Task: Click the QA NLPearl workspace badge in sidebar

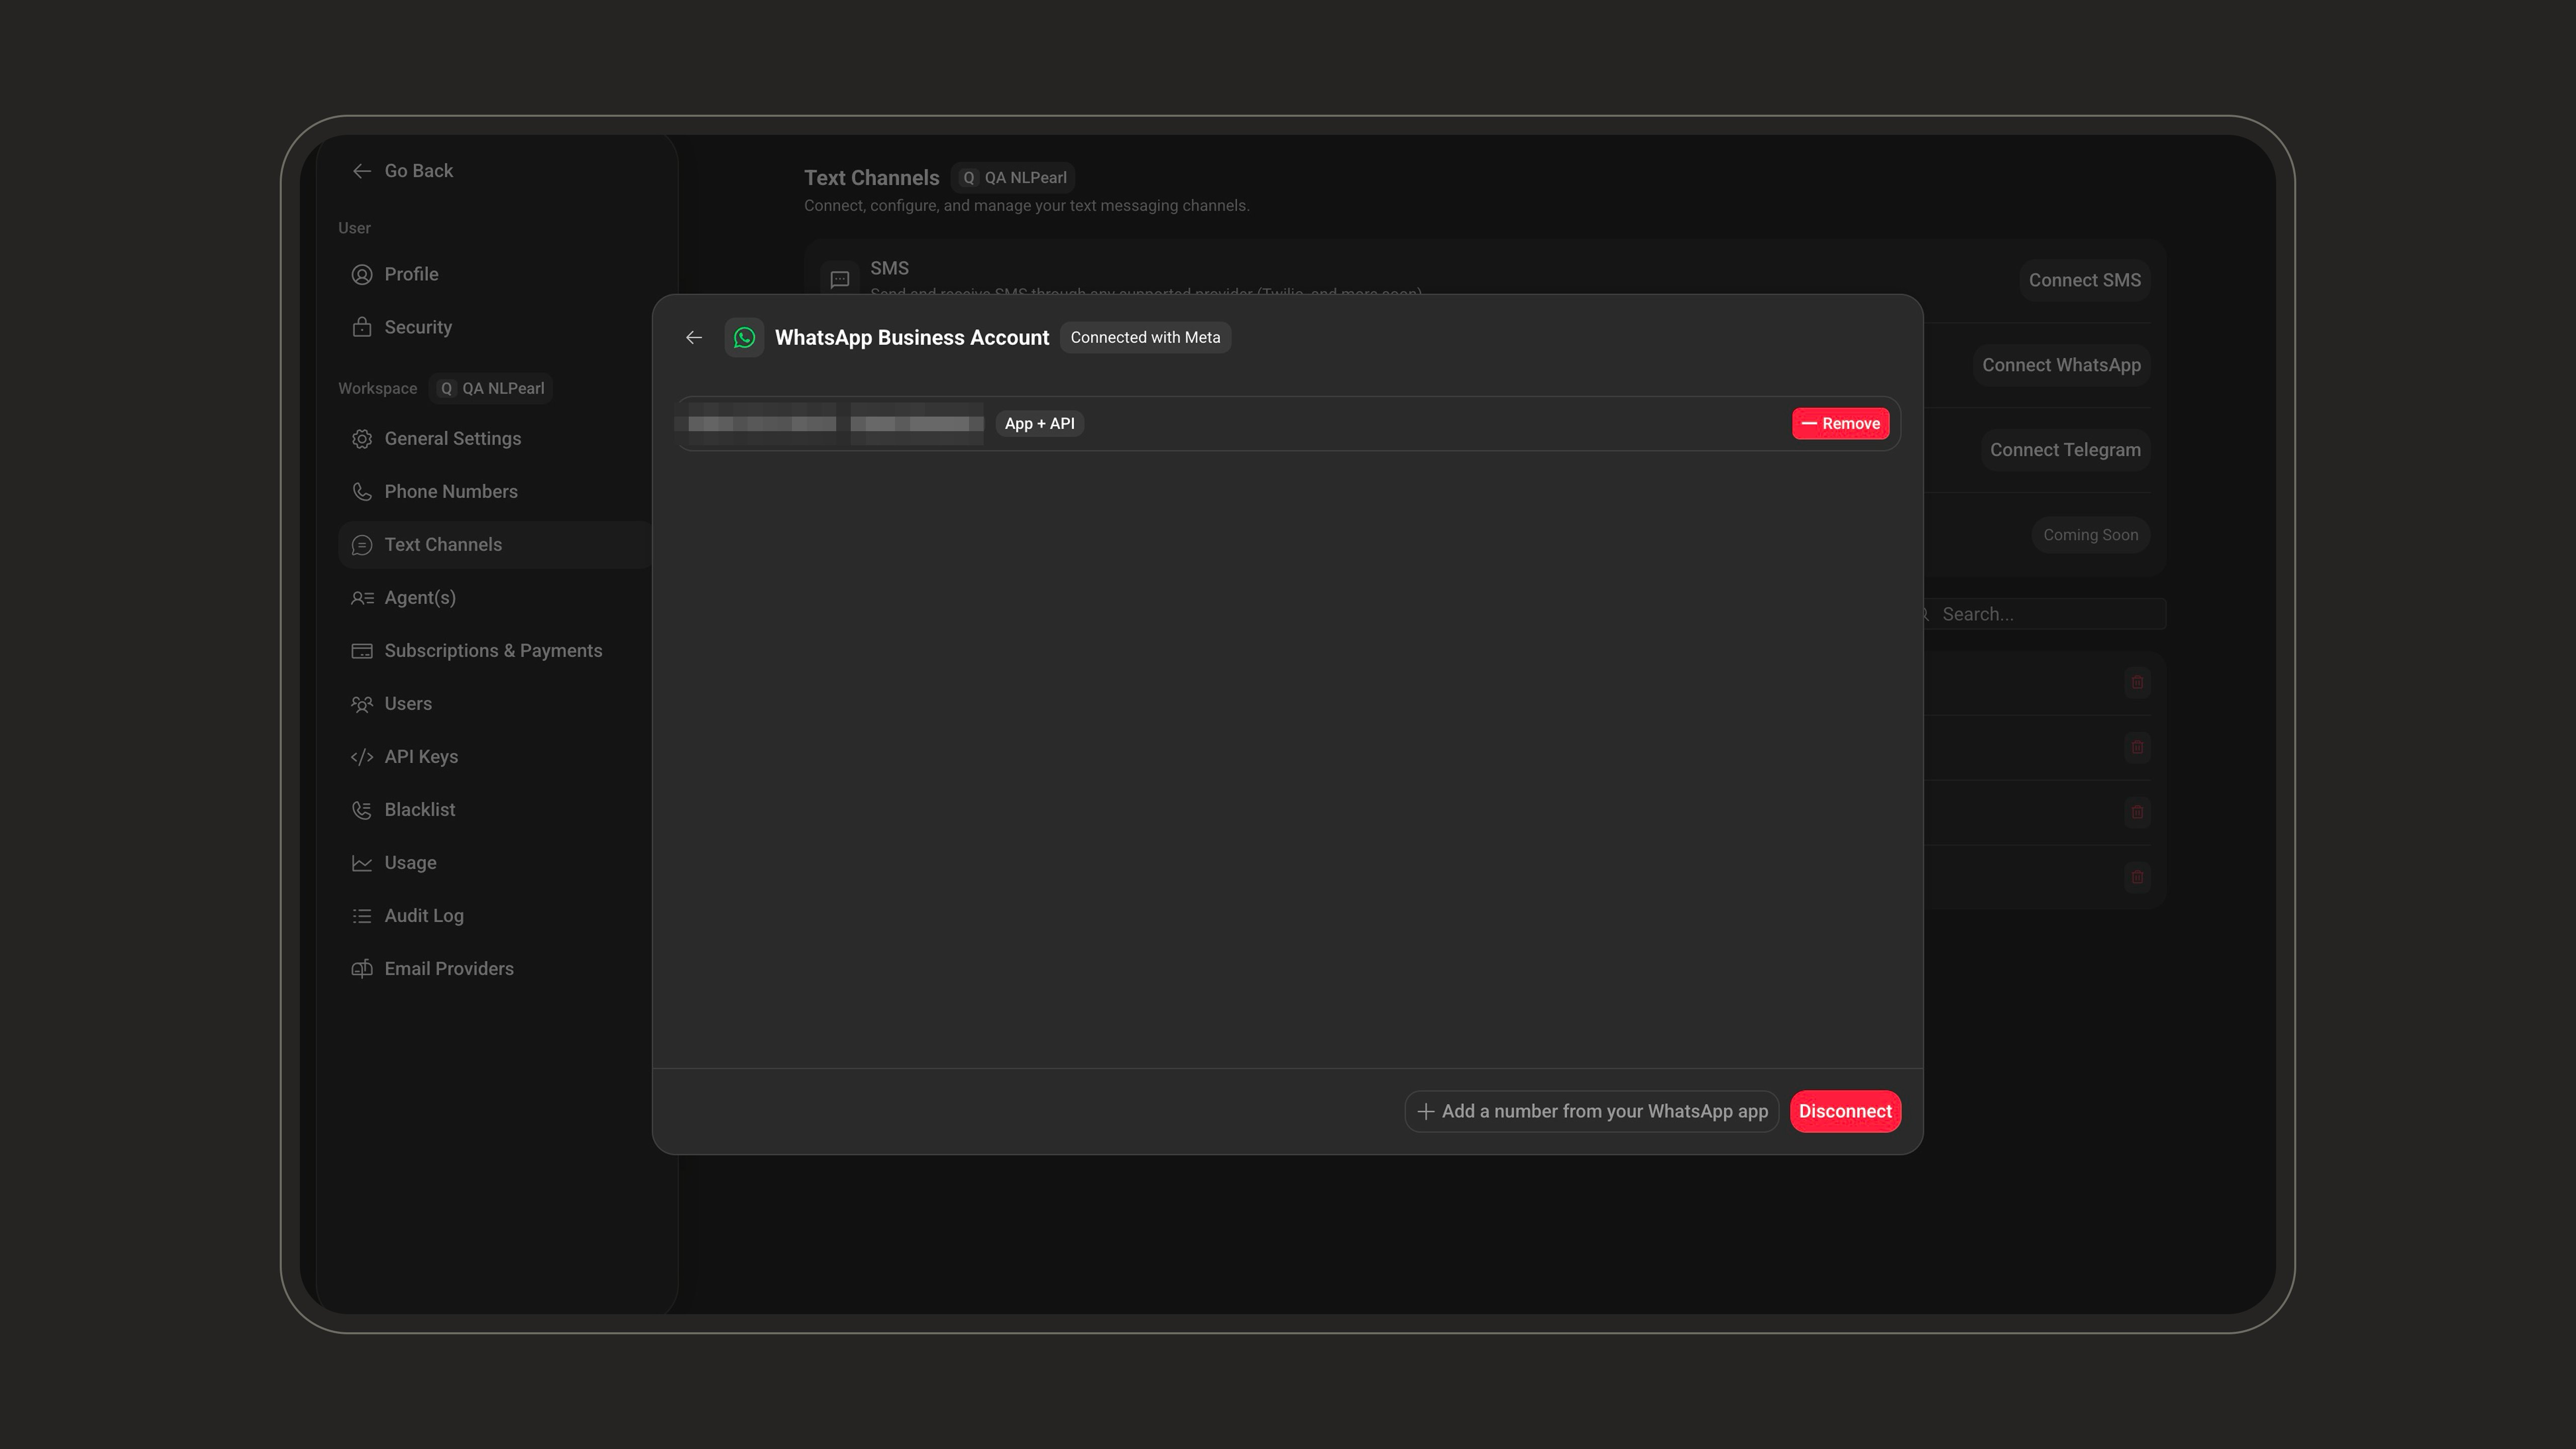Action: 491,388
